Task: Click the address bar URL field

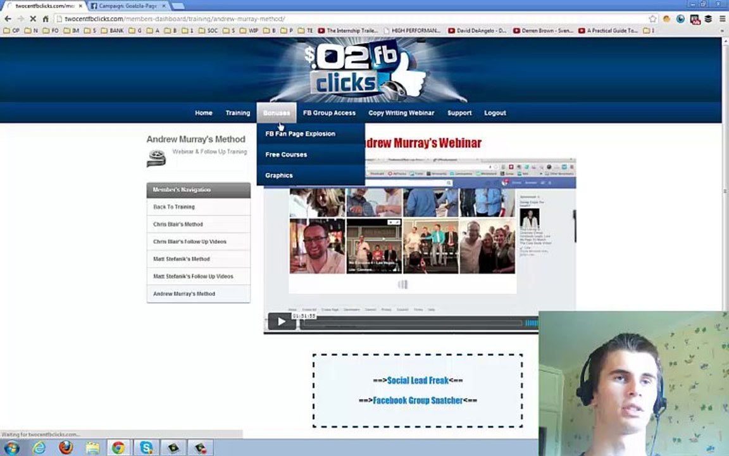Action: (x=351, y=18)
